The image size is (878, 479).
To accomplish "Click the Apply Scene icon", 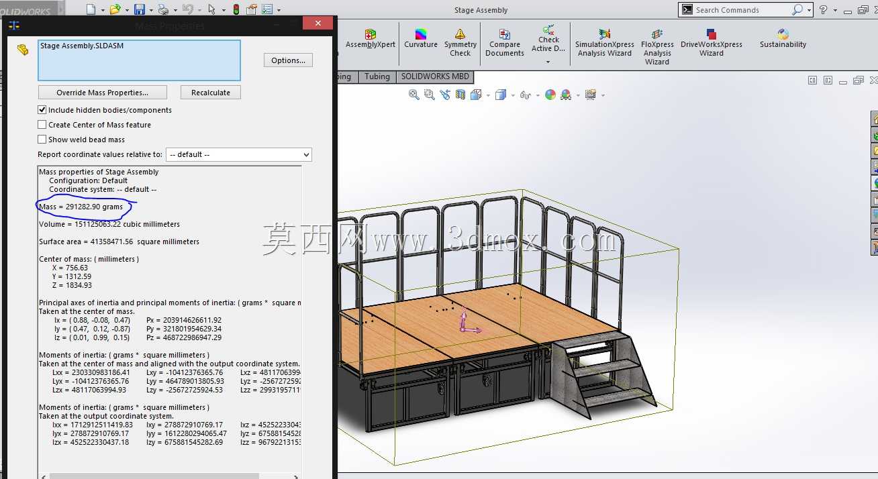I will tap(566, 95).
